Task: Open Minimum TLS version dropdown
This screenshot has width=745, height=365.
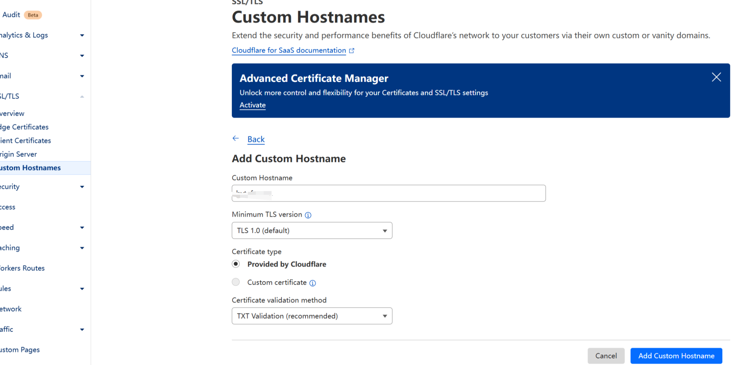Action: tap(312, 231)
